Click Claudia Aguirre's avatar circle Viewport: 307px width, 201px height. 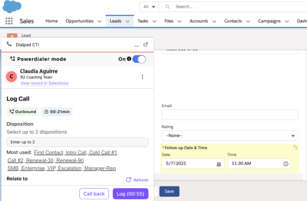(x=11, y=76)
